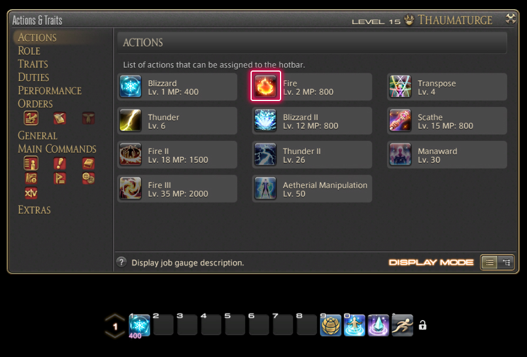Select the Fire III swirl icon
The width and height of the screenshot is (527, 357).
pos(131,188)
